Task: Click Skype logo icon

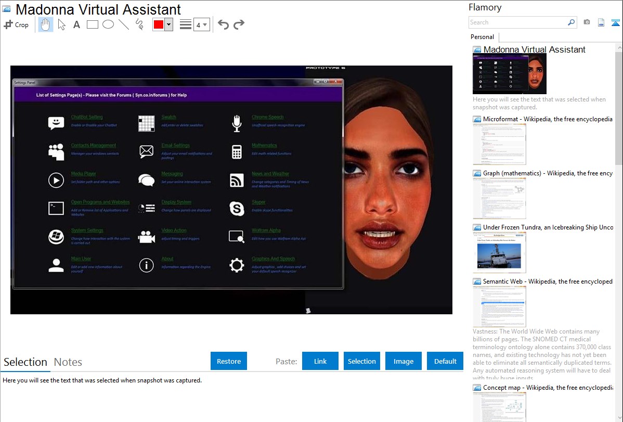Action: pyautogui.click(x=237, y=209)
